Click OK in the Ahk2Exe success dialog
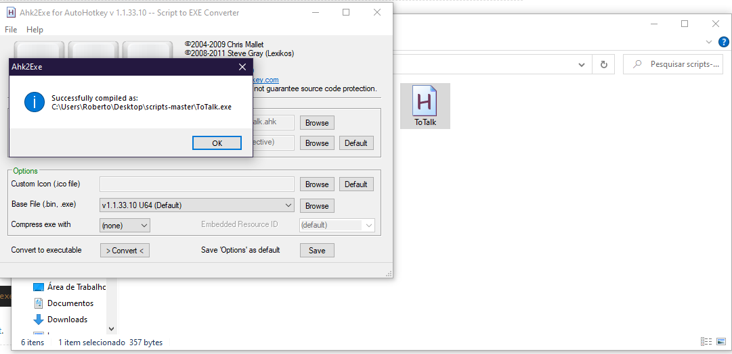This screenshot has width=732, height=354. click(x=217, y=143)
